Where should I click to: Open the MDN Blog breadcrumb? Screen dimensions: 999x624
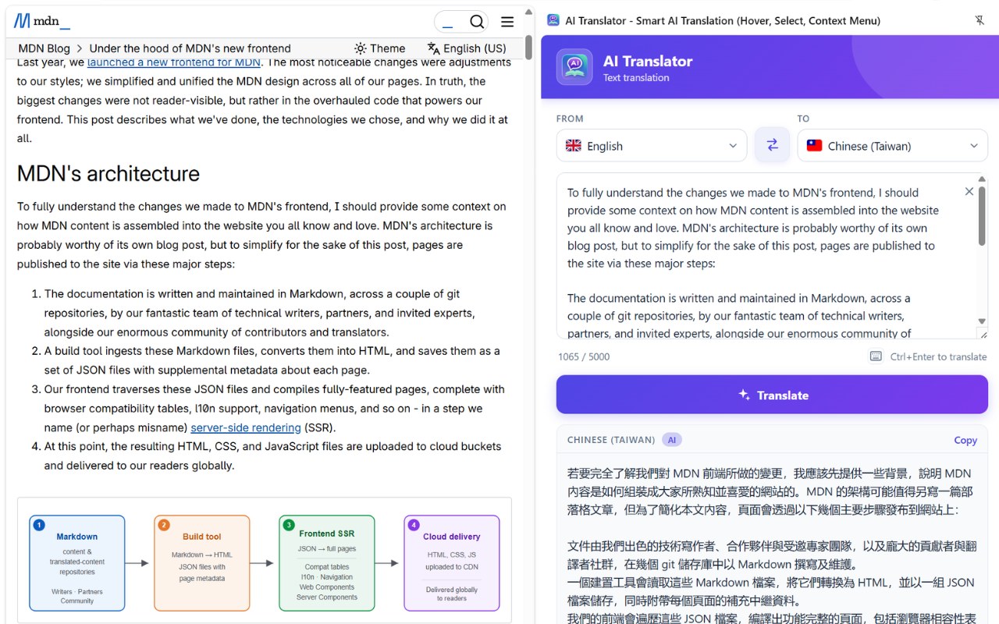click(44, 48)
